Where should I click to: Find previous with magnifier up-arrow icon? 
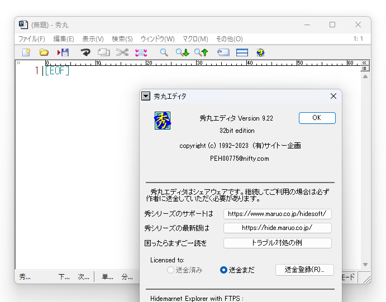pyautogui.click(x=201, y=52)
